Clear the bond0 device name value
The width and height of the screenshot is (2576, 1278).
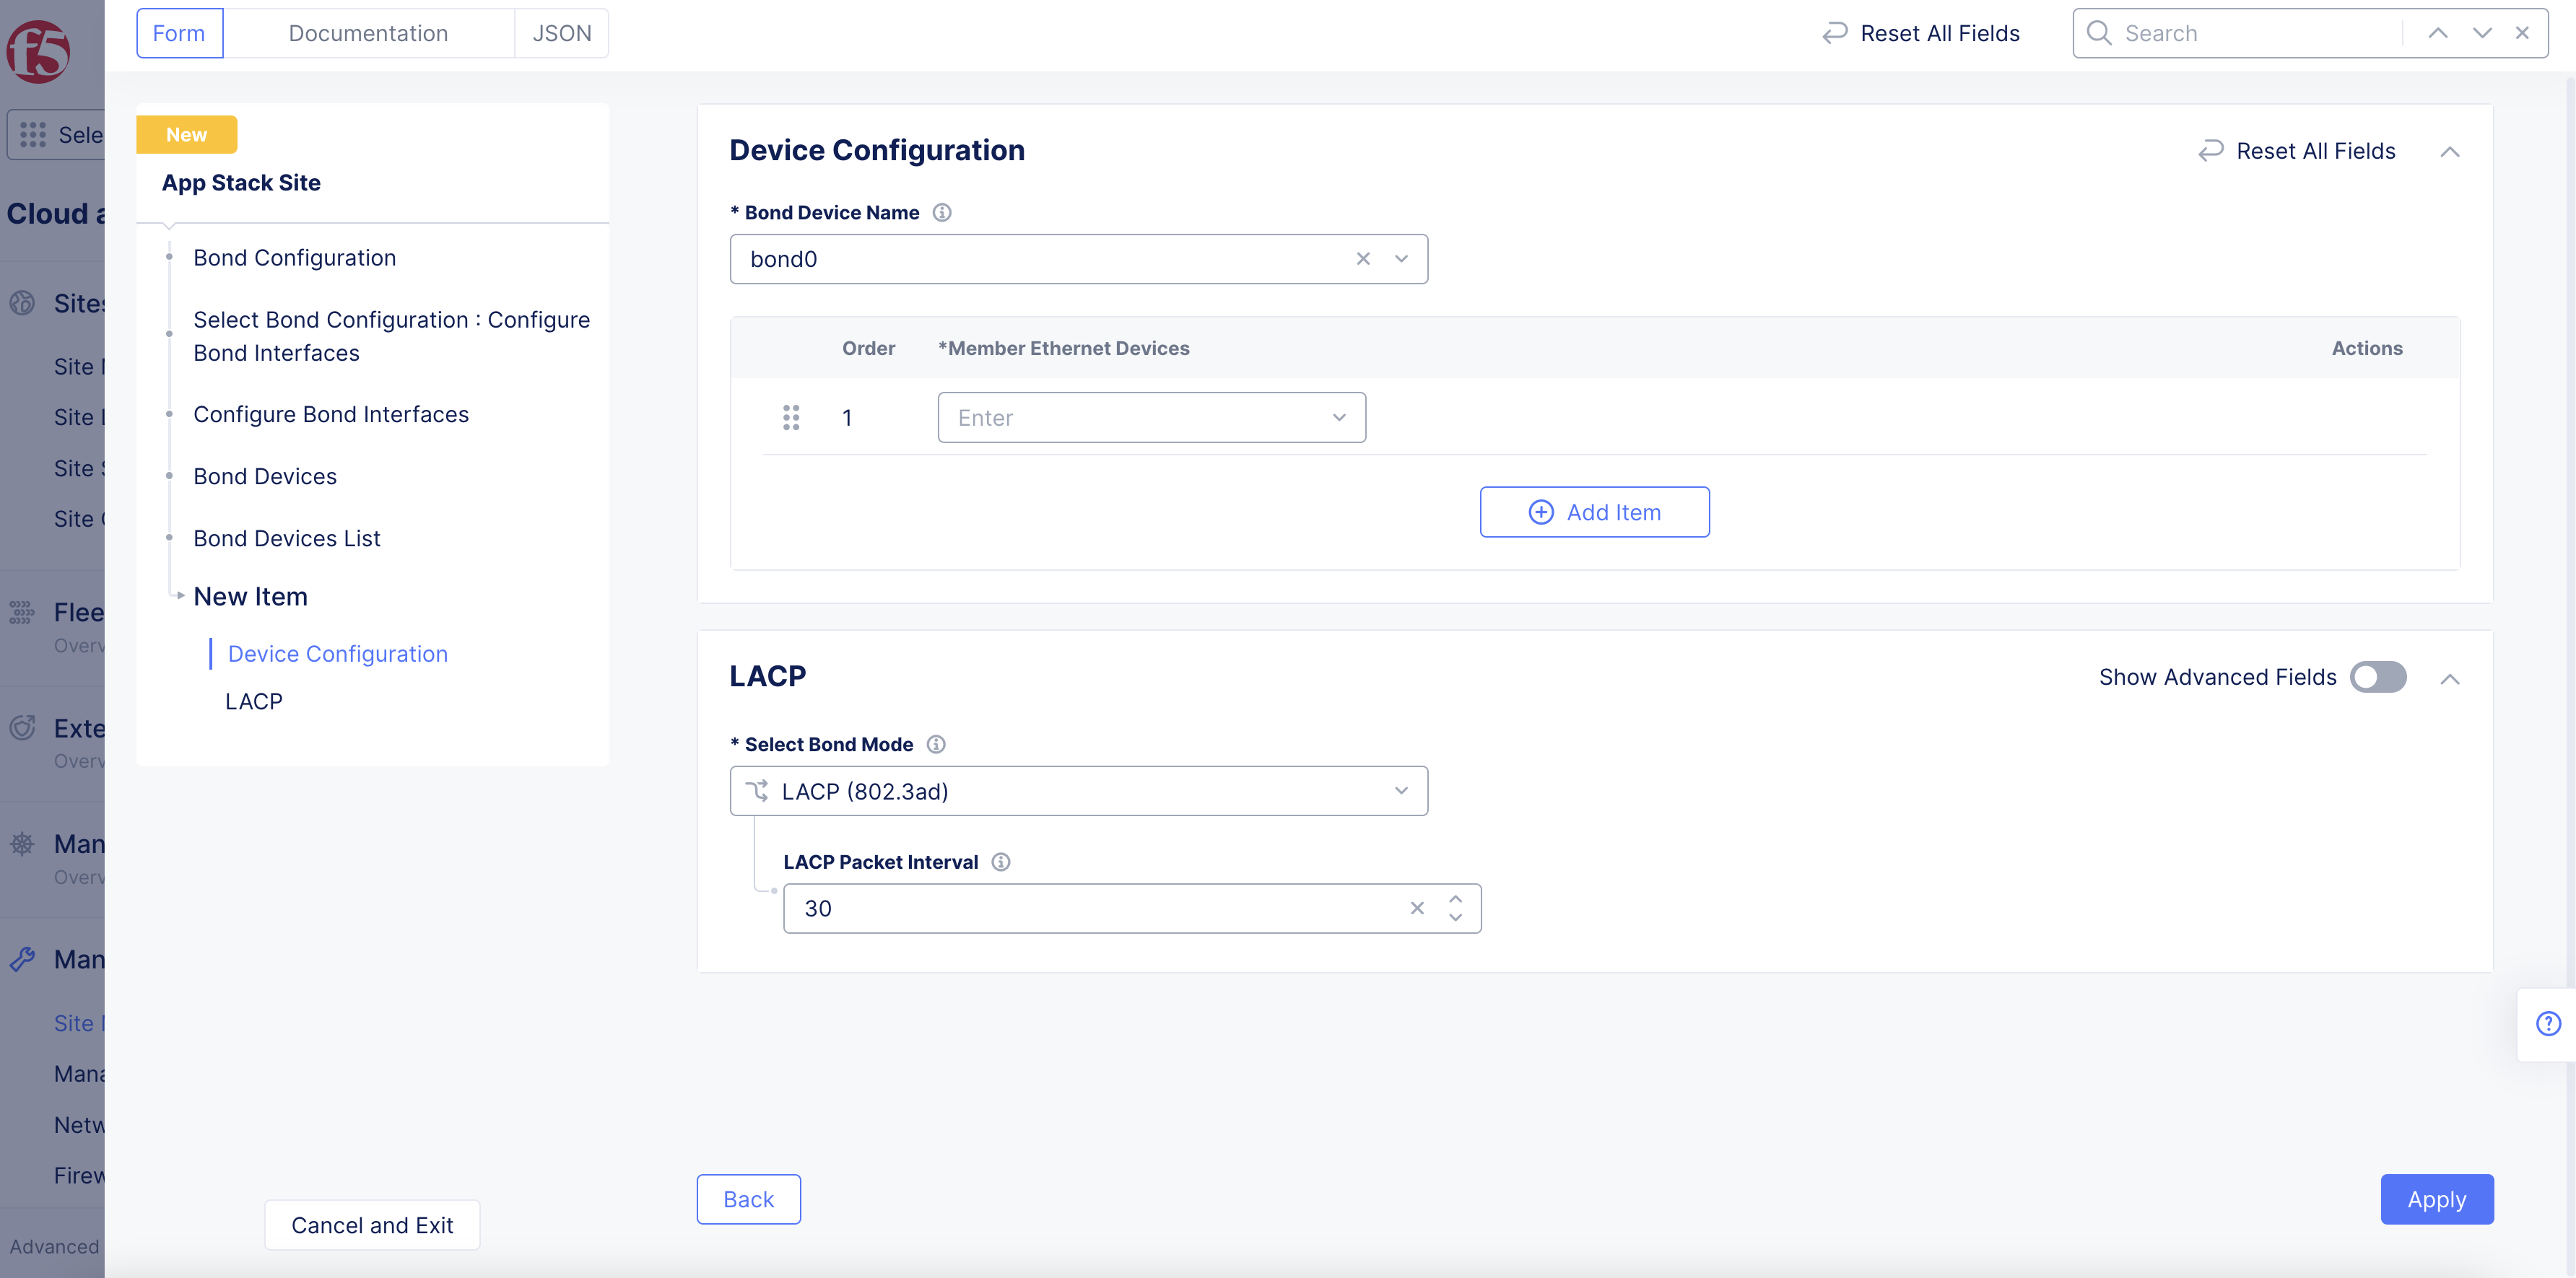tap(1363, 259)
